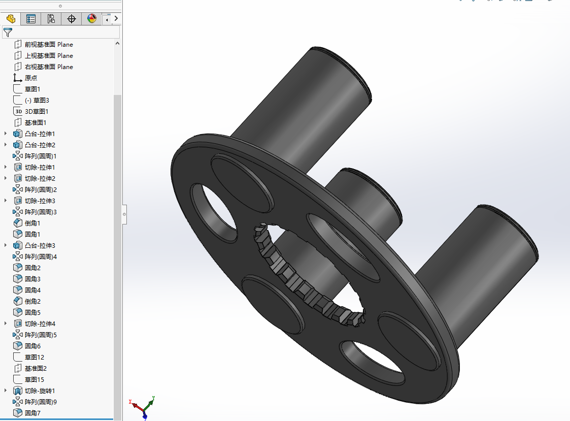Click the 阵列(圆周)3 circular pattern icon

click(x=18, y=212)
